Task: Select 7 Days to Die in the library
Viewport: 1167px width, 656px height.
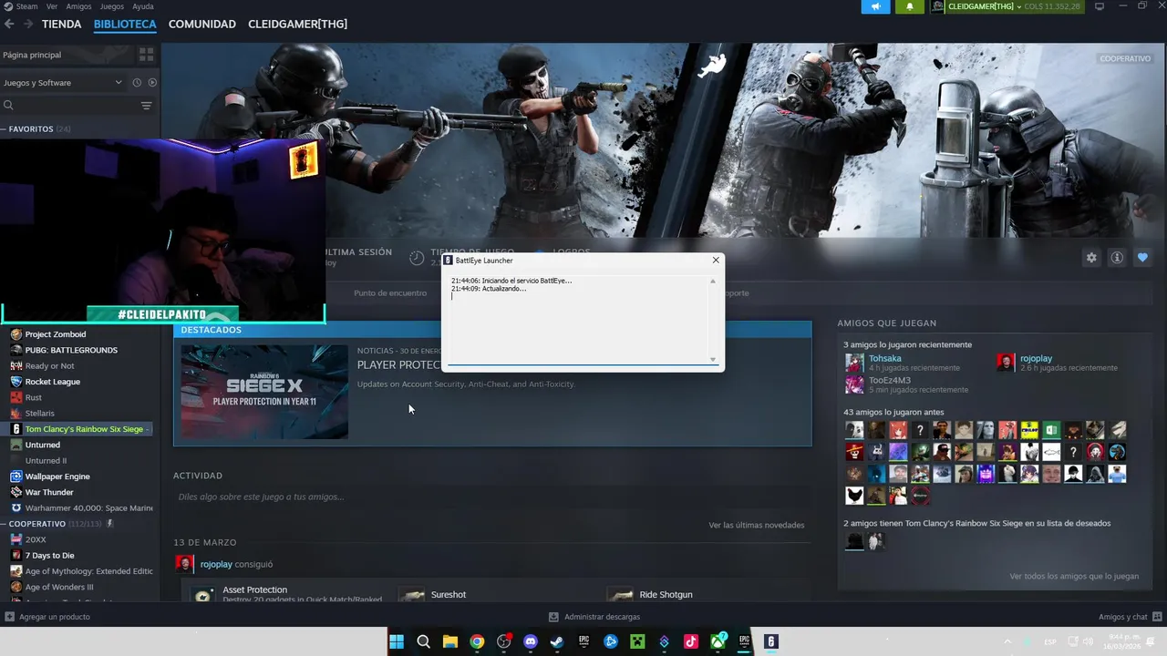Action: (50, 556)
